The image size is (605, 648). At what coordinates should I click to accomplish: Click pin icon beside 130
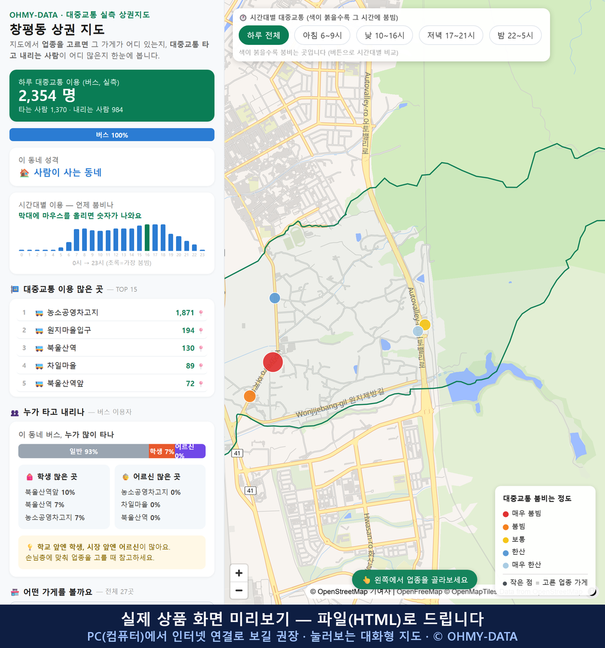click(x=201, y=348)
